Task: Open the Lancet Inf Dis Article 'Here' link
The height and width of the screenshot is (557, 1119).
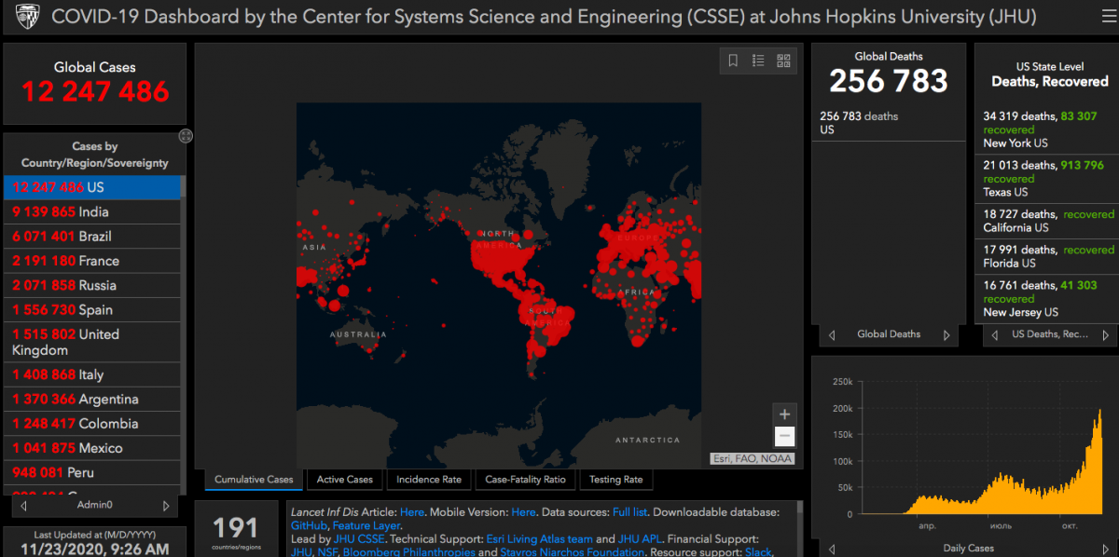Action: (412, 512)
